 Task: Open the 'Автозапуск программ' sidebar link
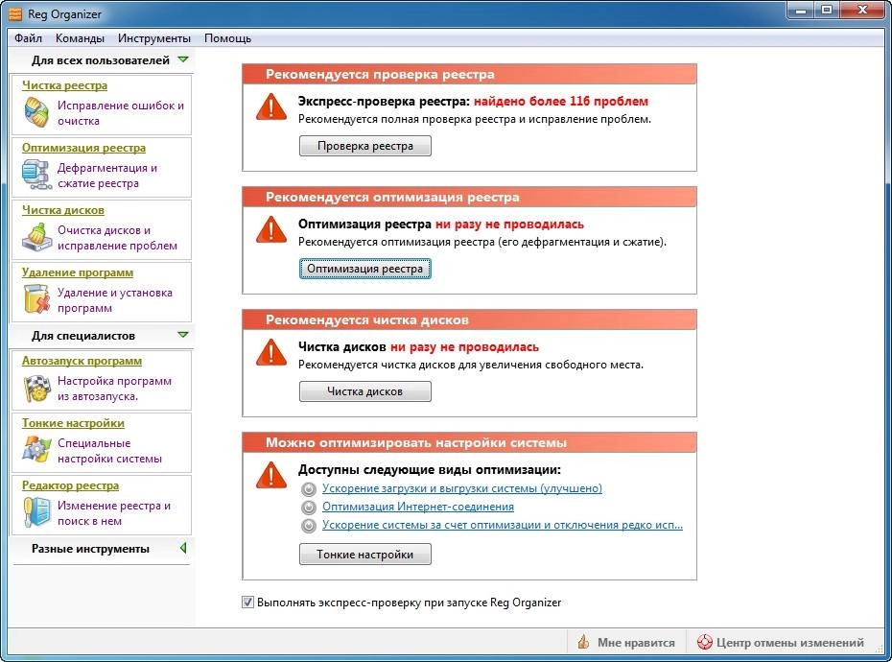click(82, 361)
